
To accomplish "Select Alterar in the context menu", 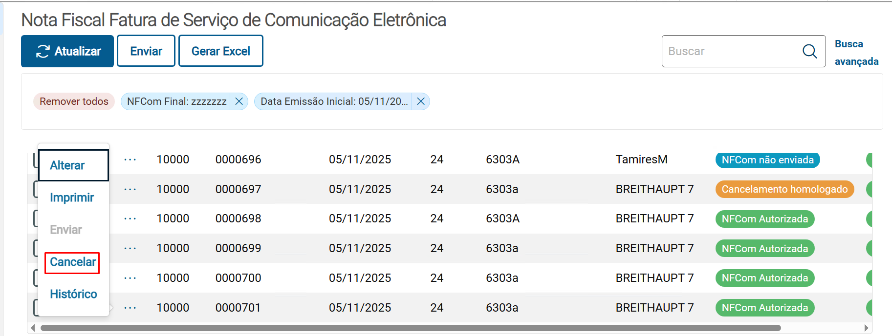I will [x=67, y=165].
